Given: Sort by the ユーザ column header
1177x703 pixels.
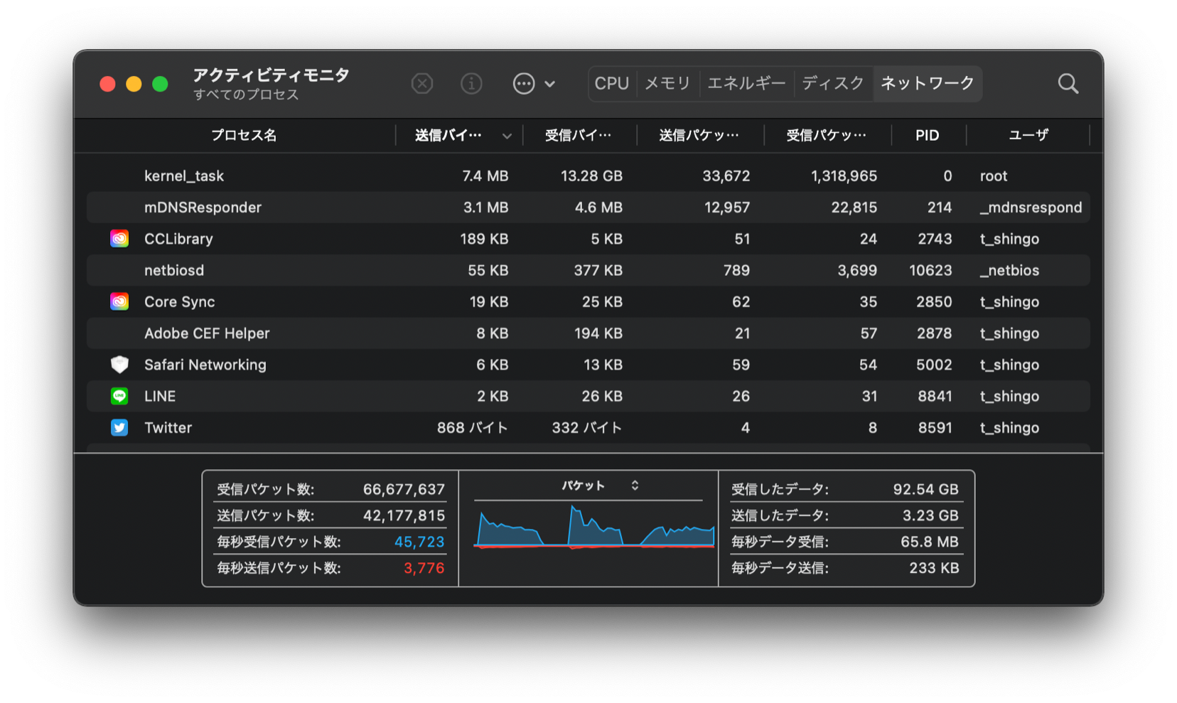Looking at the screenshot, I should [1028, 135].
